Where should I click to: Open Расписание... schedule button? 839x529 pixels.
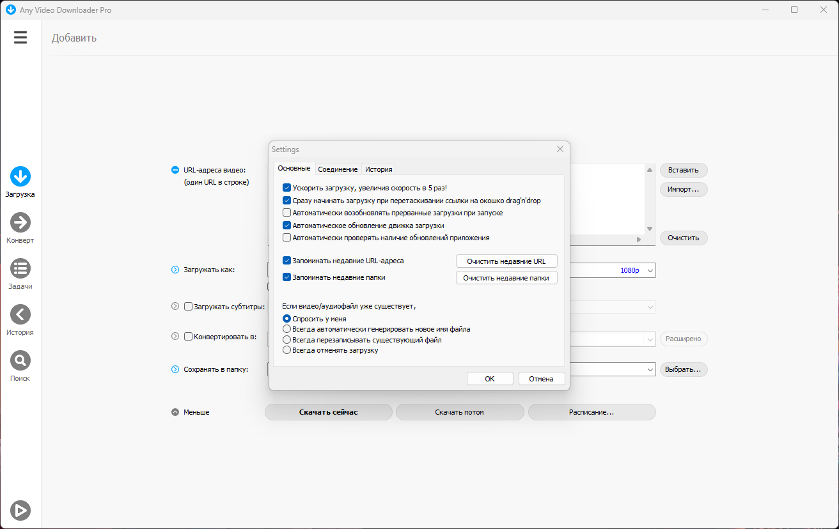[x=592, y=412]
